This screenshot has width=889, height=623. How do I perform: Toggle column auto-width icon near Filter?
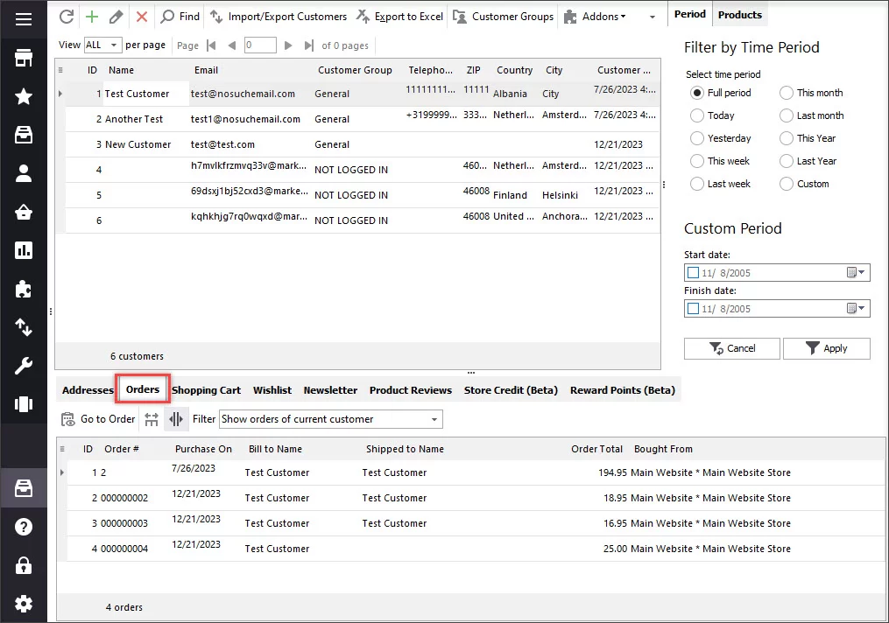[x=176, y=419]
